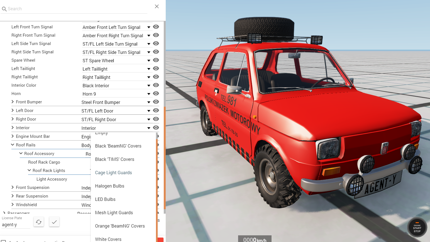Choose Cage Light Guards option
430x242 pixels.
123,173
